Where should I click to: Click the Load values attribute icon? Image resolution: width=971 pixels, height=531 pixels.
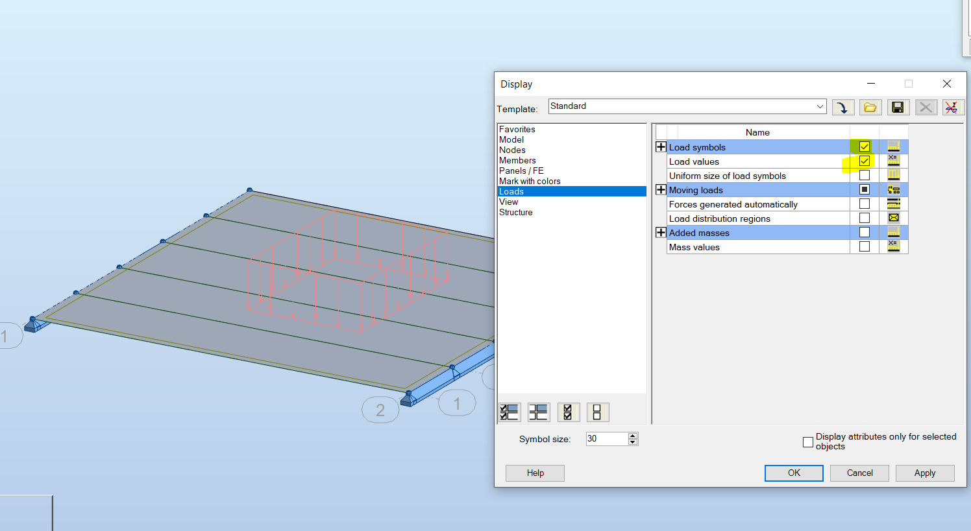click(894, 161)
